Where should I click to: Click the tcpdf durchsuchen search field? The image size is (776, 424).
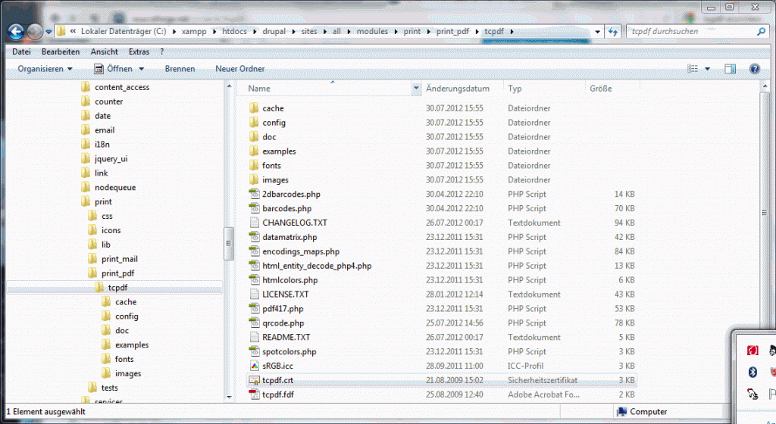click(690, 32)
